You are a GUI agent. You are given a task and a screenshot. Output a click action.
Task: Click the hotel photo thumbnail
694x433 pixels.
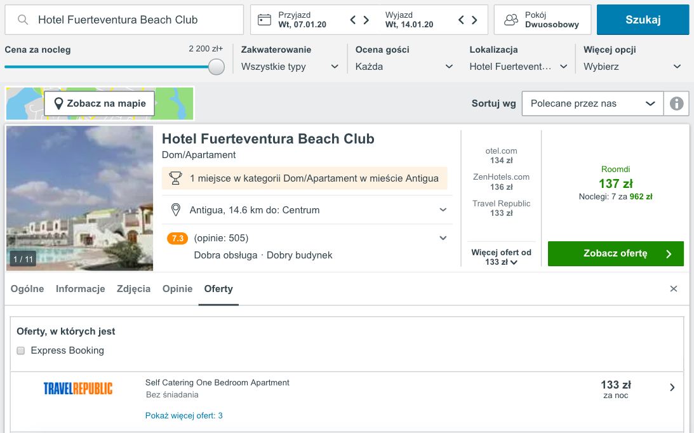[x=79, y=198]
